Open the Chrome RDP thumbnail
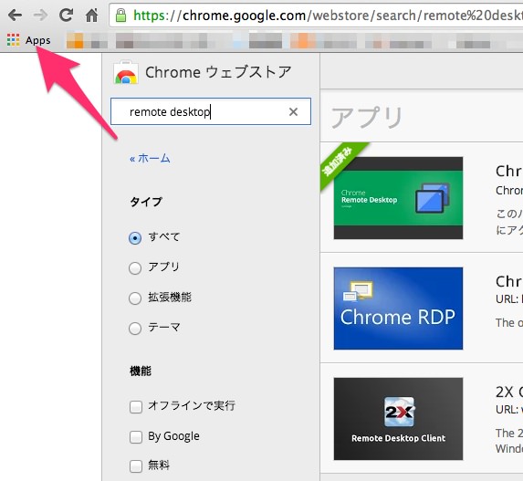 (x=398, y=308)
